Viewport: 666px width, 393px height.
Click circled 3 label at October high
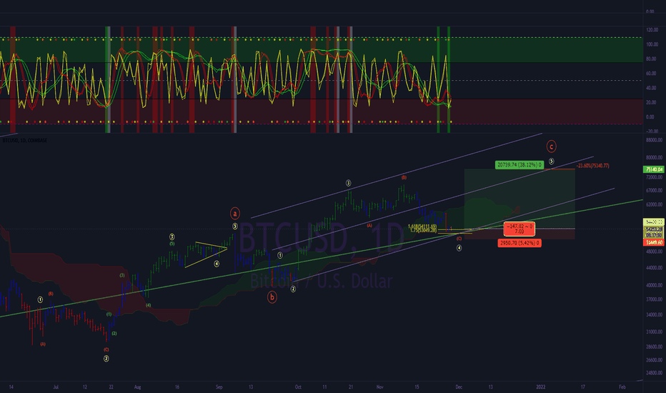(x=348, y=183)
